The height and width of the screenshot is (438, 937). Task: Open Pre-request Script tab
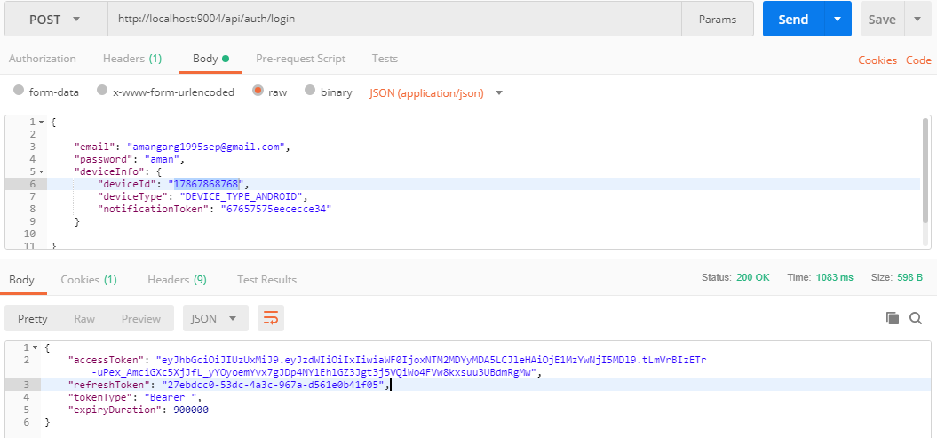[x=300, y=59]
